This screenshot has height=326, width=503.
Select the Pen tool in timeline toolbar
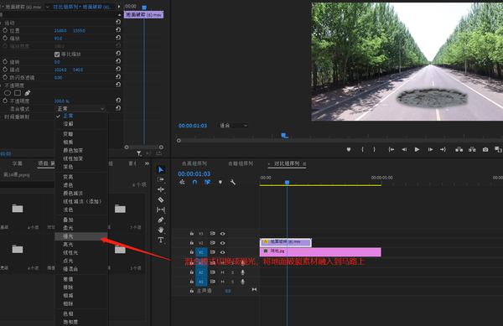click(x=161, y=220)
